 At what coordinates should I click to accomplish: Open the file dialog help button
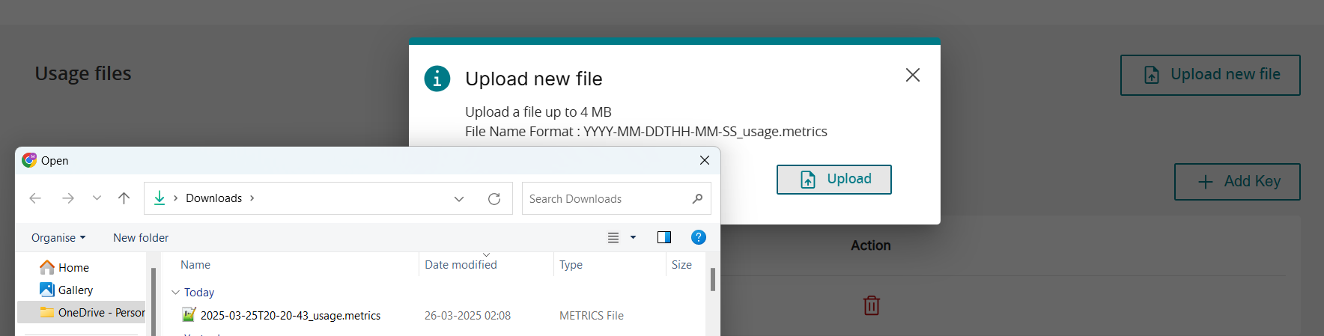coord(698,237)
